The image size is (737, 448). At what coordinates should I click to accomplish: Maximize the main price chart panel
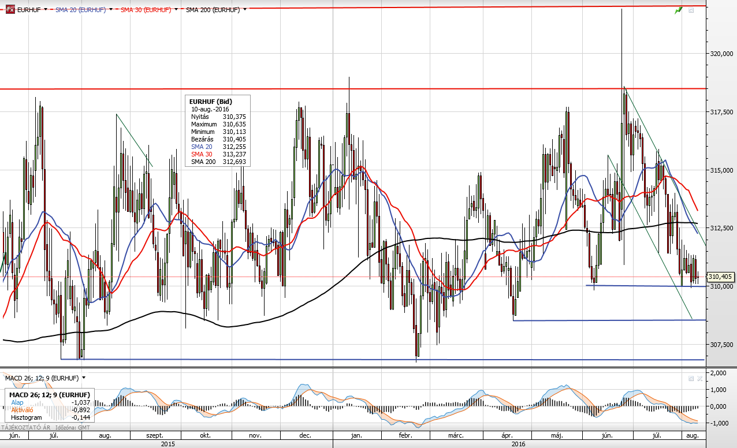[x=691, y=10]
